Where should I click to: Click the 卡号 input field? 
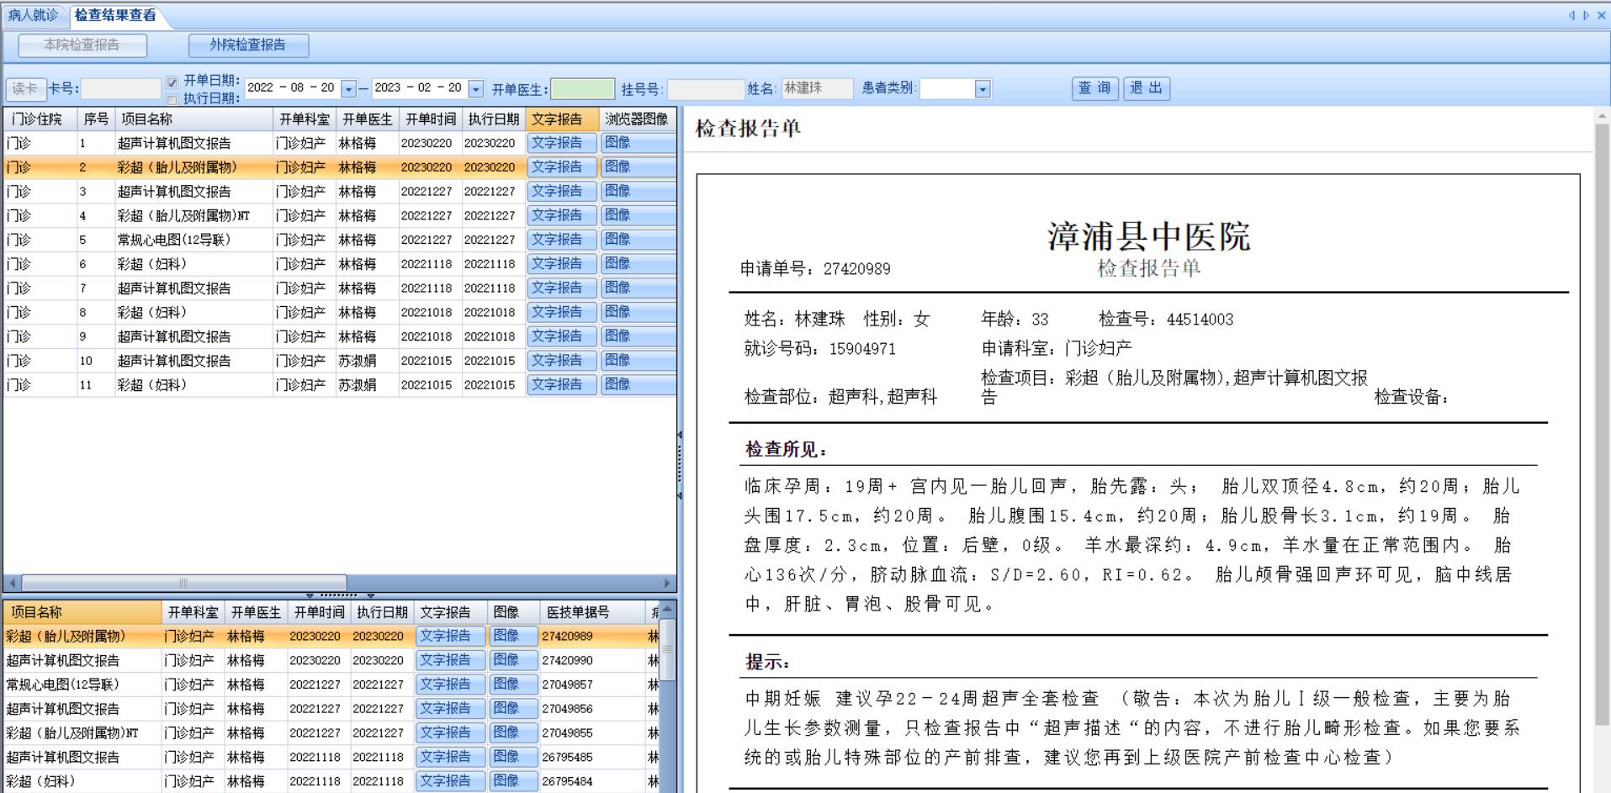(120, 89)
